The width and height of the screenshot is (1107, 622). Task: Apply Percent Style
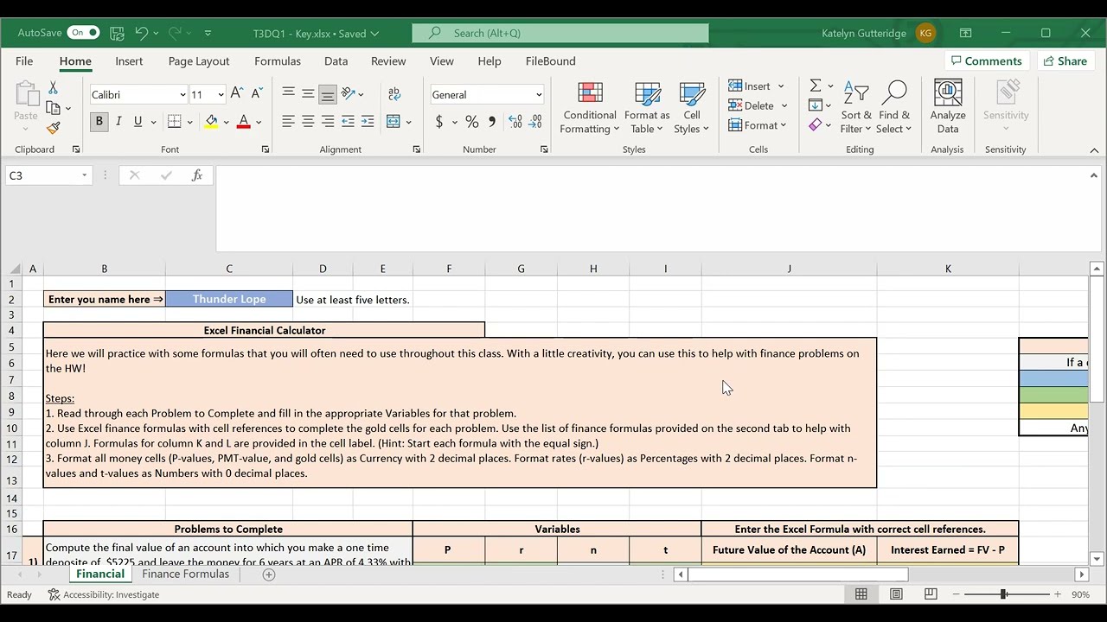(472, 122)
